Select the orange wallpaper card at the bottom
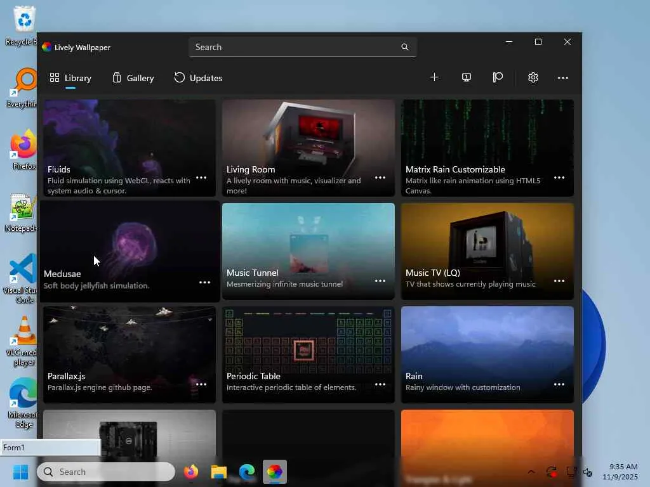The image size is (650, 487). 487,432
